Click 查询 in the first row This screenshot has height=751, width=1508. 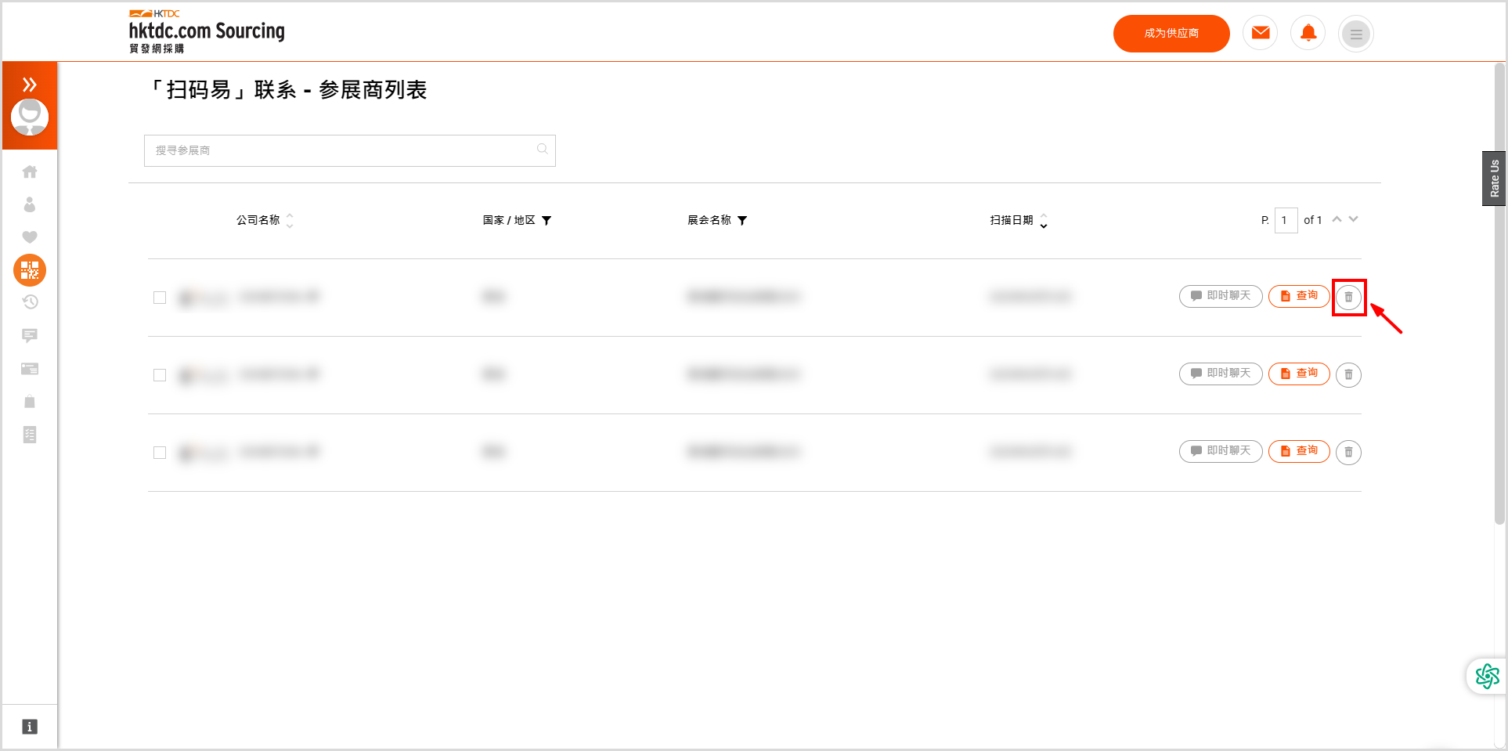pos(1299,296)
